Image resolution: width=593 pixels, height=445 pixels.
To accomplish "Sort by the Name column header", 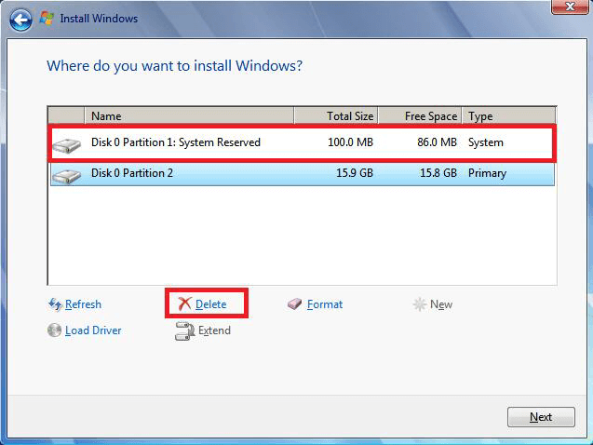I will pyautogui.click(x=189, y=115).
